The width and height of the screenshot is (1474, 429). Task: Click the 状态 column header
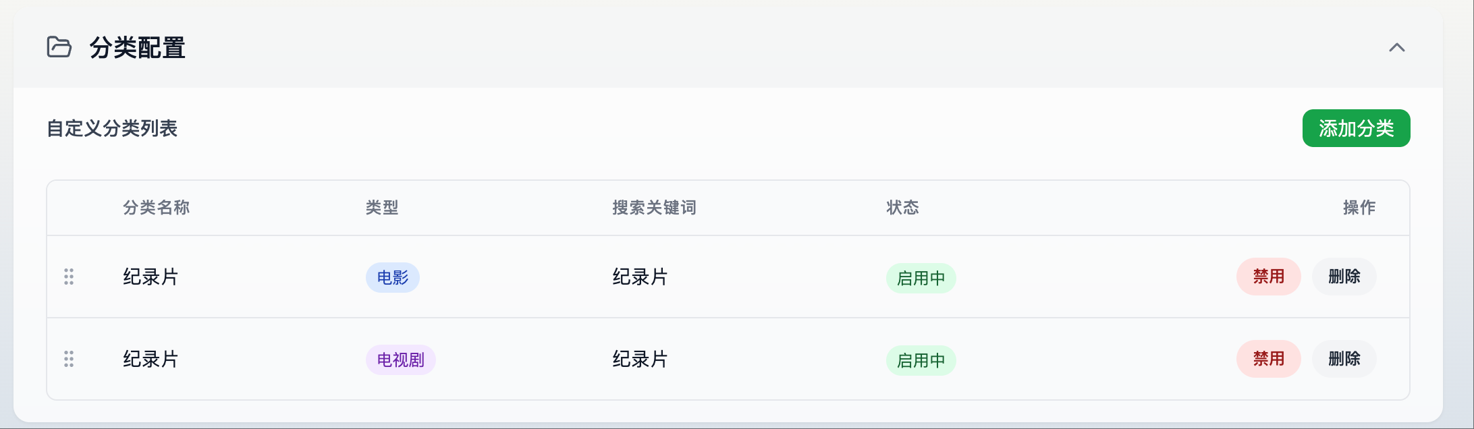(902, 208)
